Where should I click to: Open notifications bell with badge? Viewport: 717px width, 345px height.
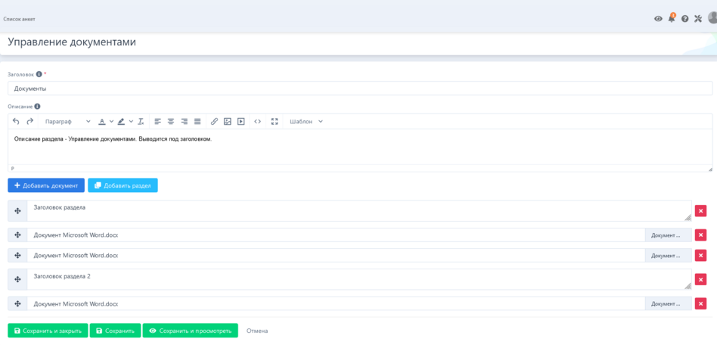point(671,18)
